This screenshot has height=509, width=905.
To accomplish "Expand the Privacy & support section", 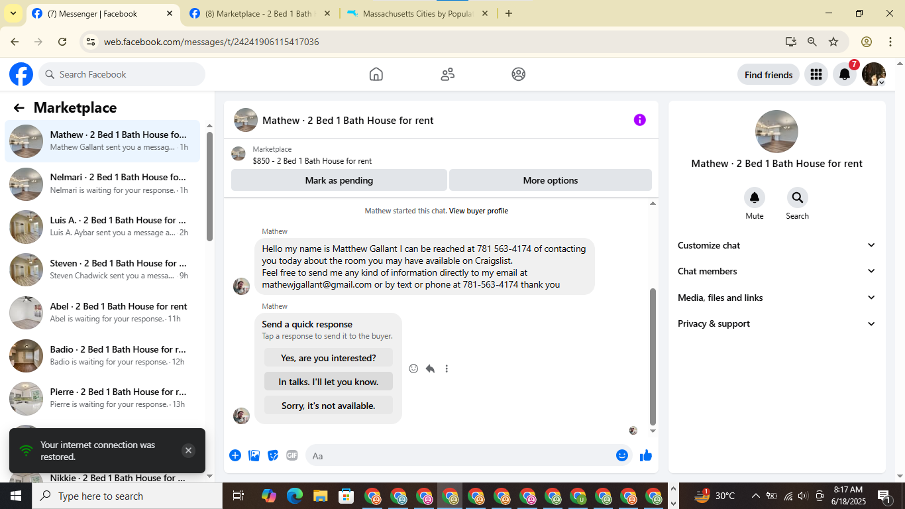I will pyautogui.click(x=776, y=323).
